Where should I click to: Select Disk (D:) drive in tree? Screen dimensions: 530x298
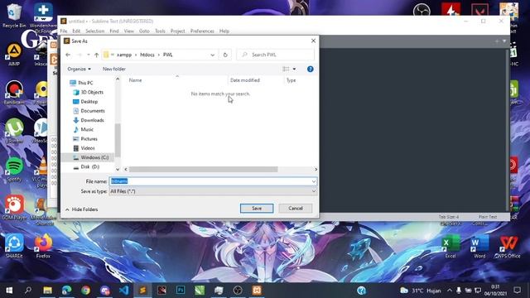click(x=90, y=167)
